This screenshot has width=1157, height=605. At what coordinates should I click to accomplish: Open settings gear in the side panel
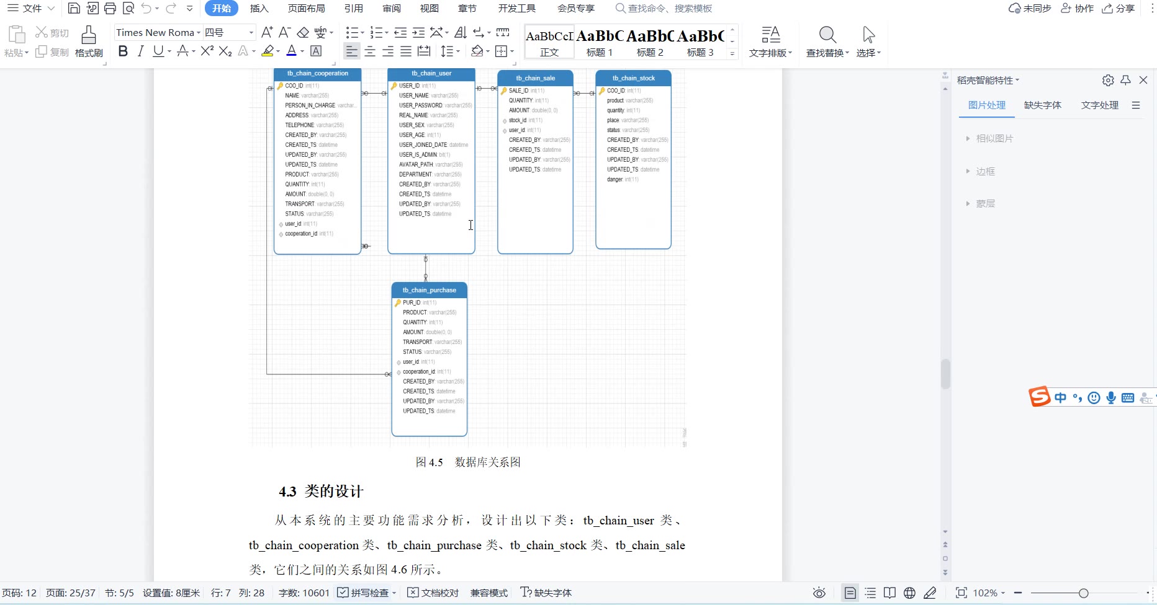tap(1108, 80)
